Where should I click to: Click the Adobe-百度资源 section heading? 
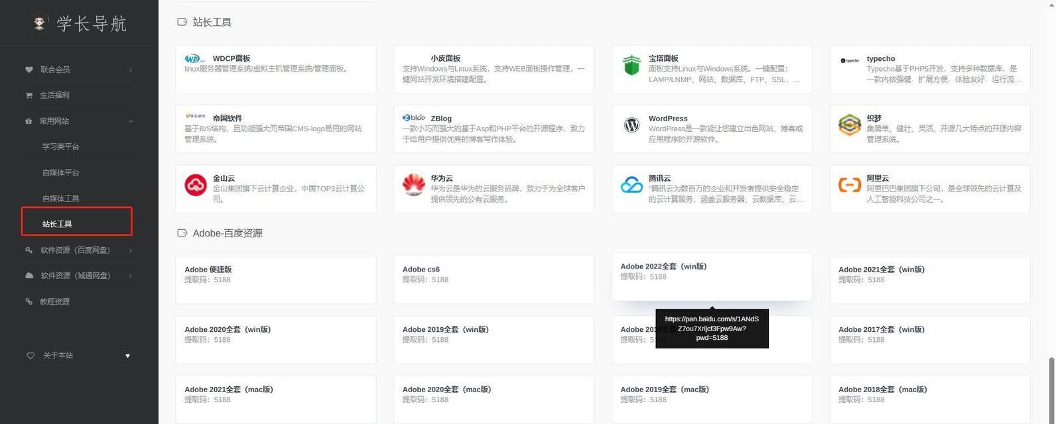click(228, 233)
